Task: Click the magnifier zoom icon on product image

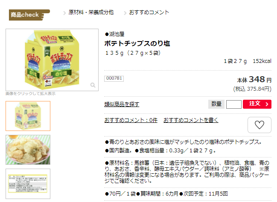Action: [x=93, y=85]
